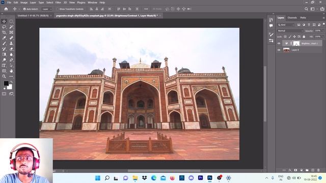Screen dimensions: 326x183
Task: Open the History panel icon
Action: pos(271,20)
